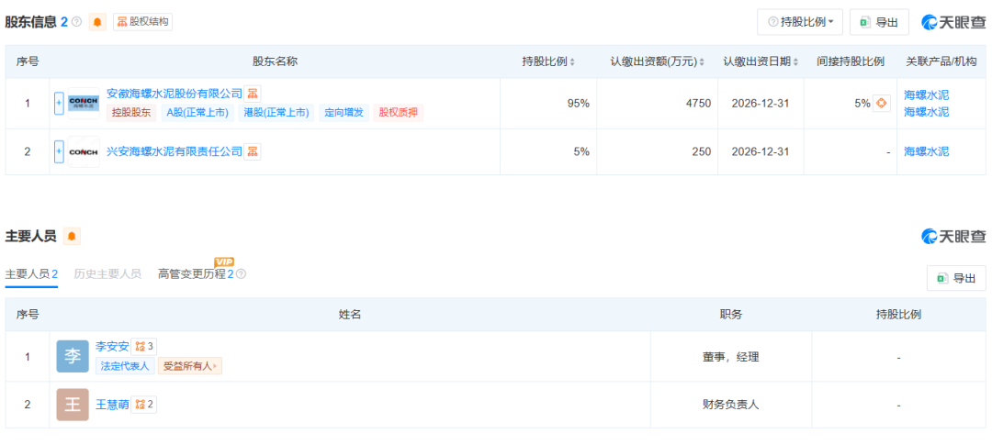992x445 pixels.
Task: Open the 王慧萌 profile link
Action: click(112, 405)
